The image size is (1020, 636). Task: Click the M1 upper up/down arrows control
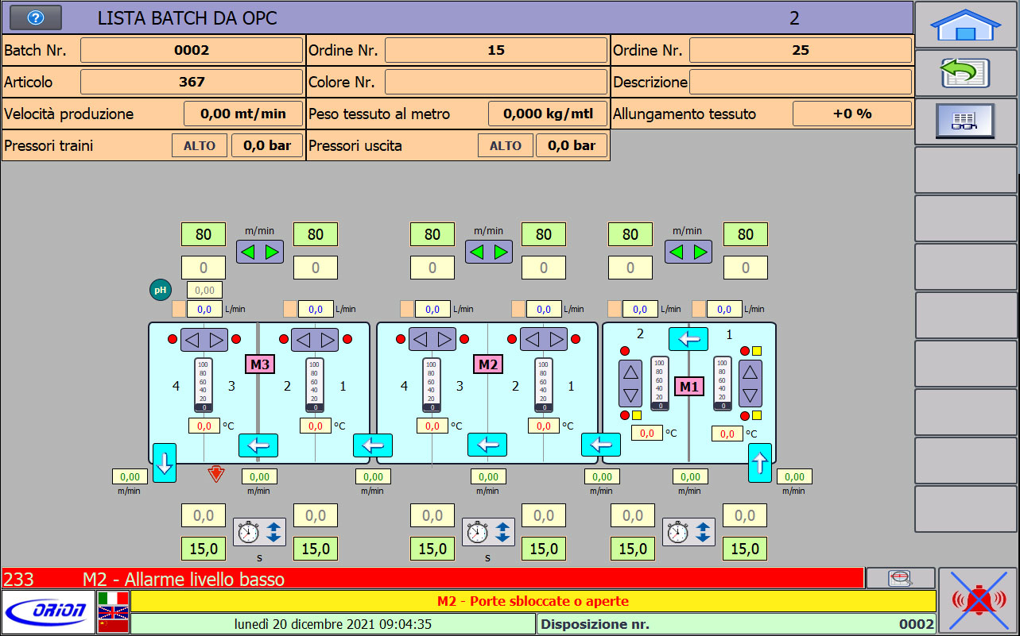click(630, 382)
